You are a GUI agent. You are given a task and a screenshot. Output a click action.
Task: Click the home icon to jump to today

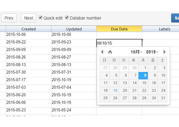(110, 52)
